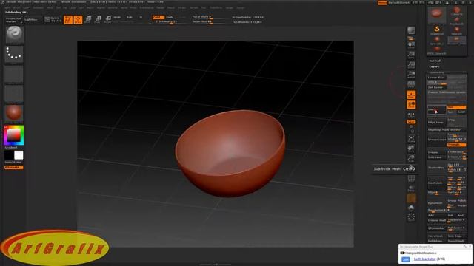Toggle the orange Floor grid icon
The width and height of the screenshot is (474, 266).
pos(411,95)
